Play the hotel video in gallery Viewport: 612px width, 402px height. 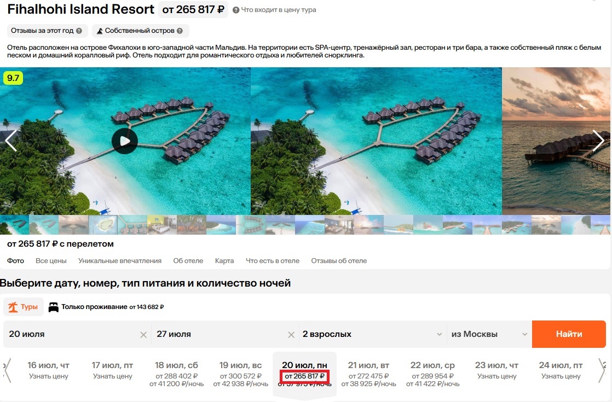(124, 141)
